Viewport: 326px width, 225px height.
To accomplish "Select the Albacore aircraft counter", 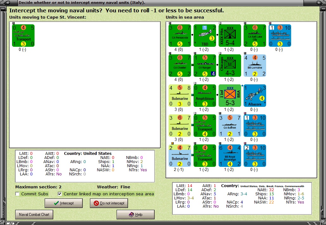I will coord(255,96).
